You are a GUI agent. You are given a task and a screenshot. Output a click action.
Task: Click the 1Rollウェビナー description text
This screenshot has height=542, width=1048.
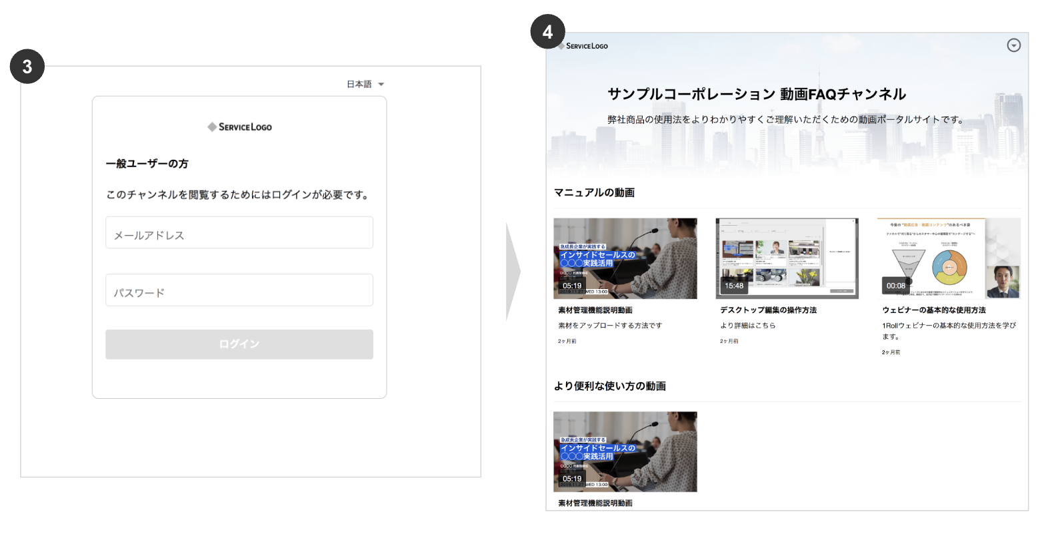pos(949,331)
